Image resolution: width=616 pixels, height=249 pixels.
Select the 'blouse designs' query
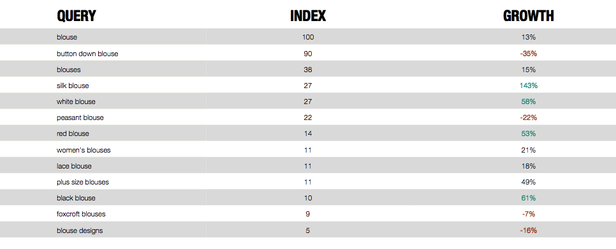(x=79, y=230)
